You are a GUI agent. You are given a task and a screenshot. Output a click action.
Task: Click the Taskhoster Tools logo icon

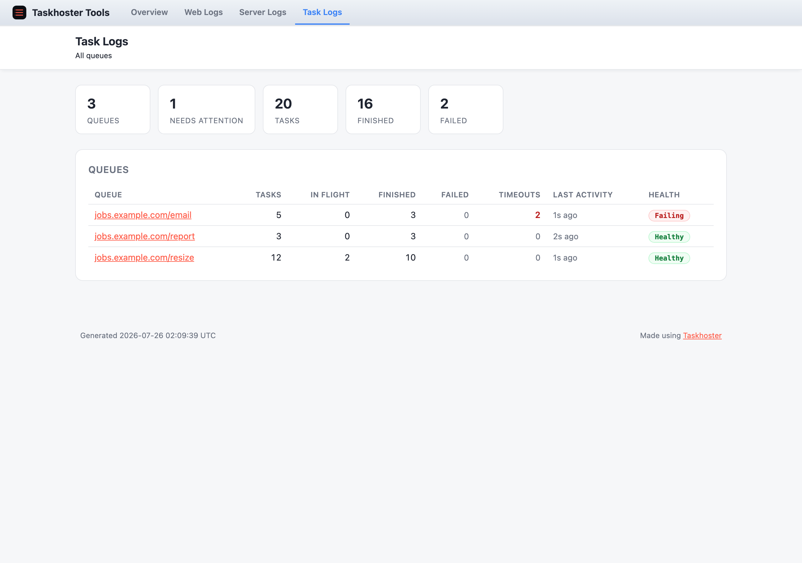point(19,13)
